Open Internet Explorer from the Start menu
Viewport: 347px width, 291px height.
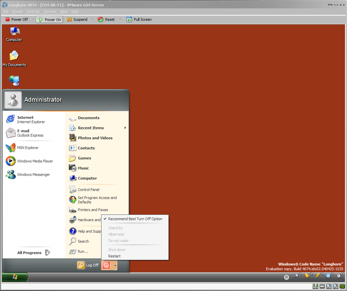pos(25,119)
